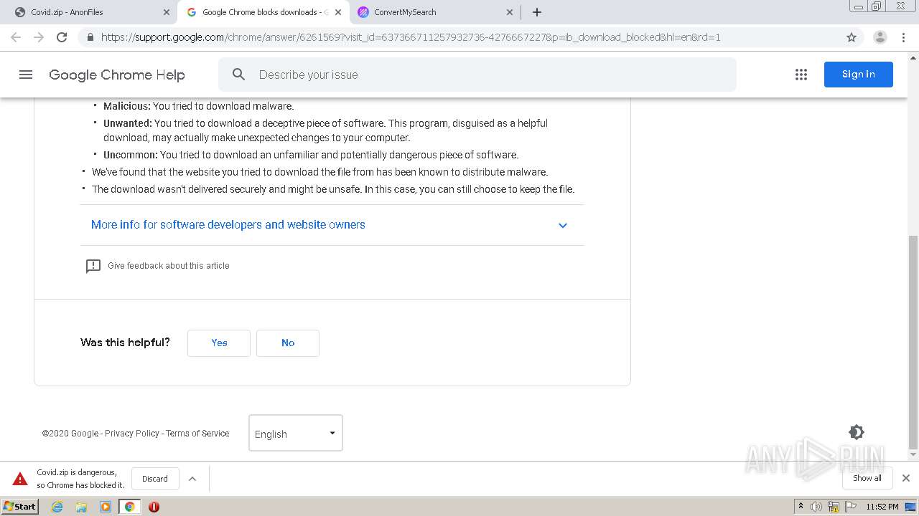Select Google Chrome blocks downloads tab
919x516 pixels.
[x=263, y=12]
